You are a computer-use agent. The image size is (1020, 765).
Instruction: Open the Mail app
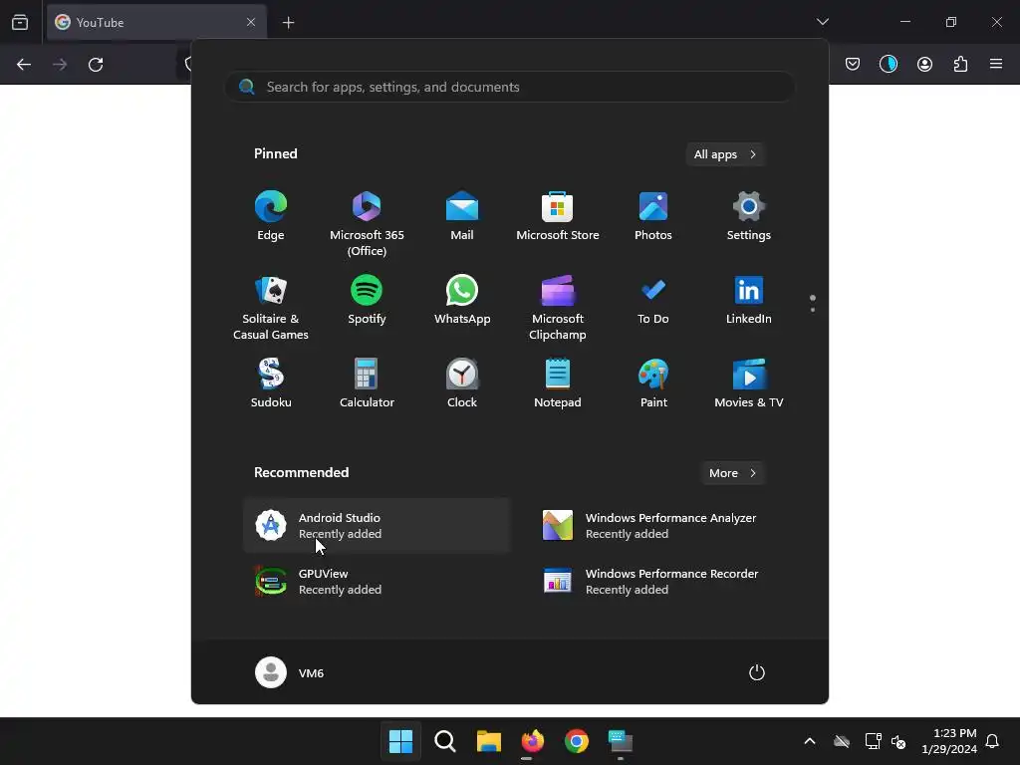[462, 216]
